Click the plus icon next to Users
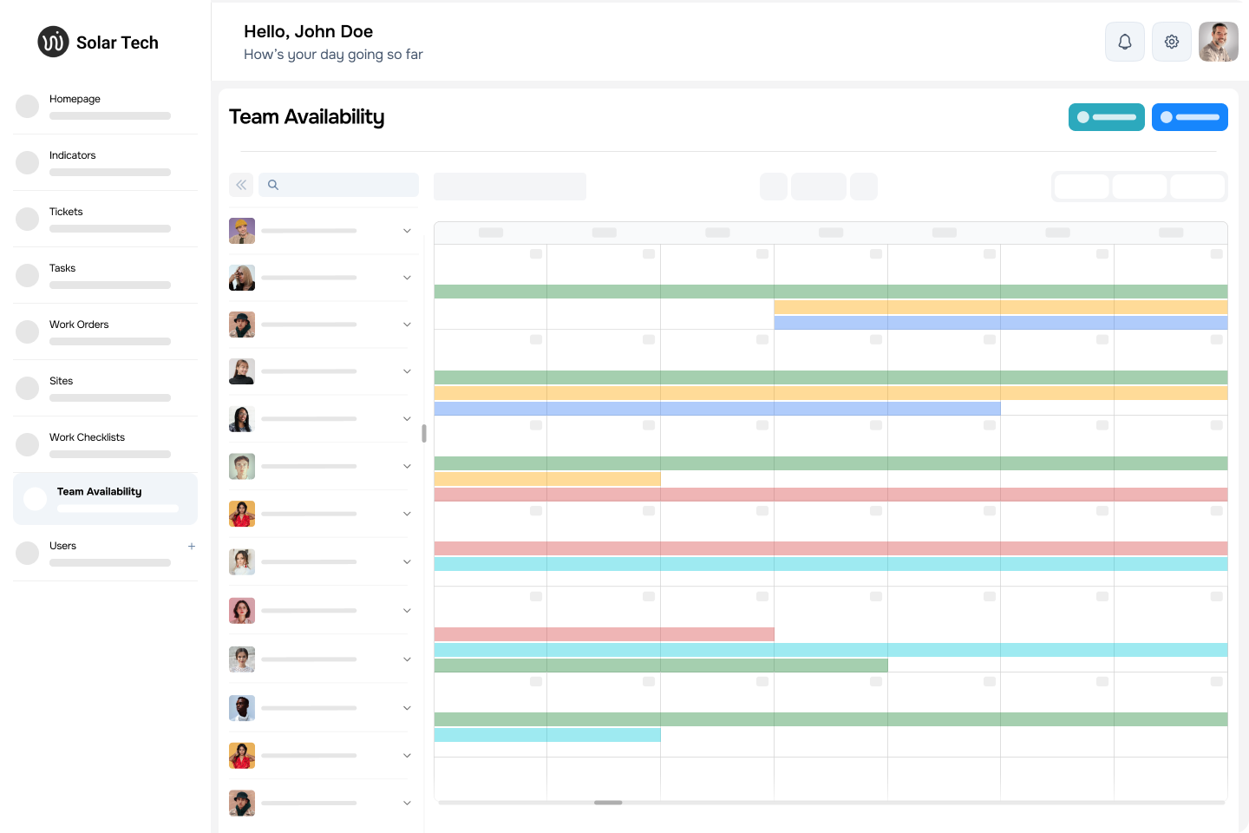This screenshot has width=1249, height=833. [192, 546]
